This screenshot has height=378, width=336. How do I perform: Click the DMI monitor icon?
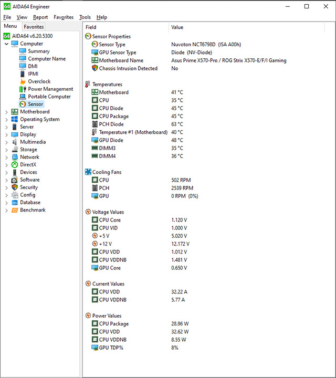pos(23,66)
